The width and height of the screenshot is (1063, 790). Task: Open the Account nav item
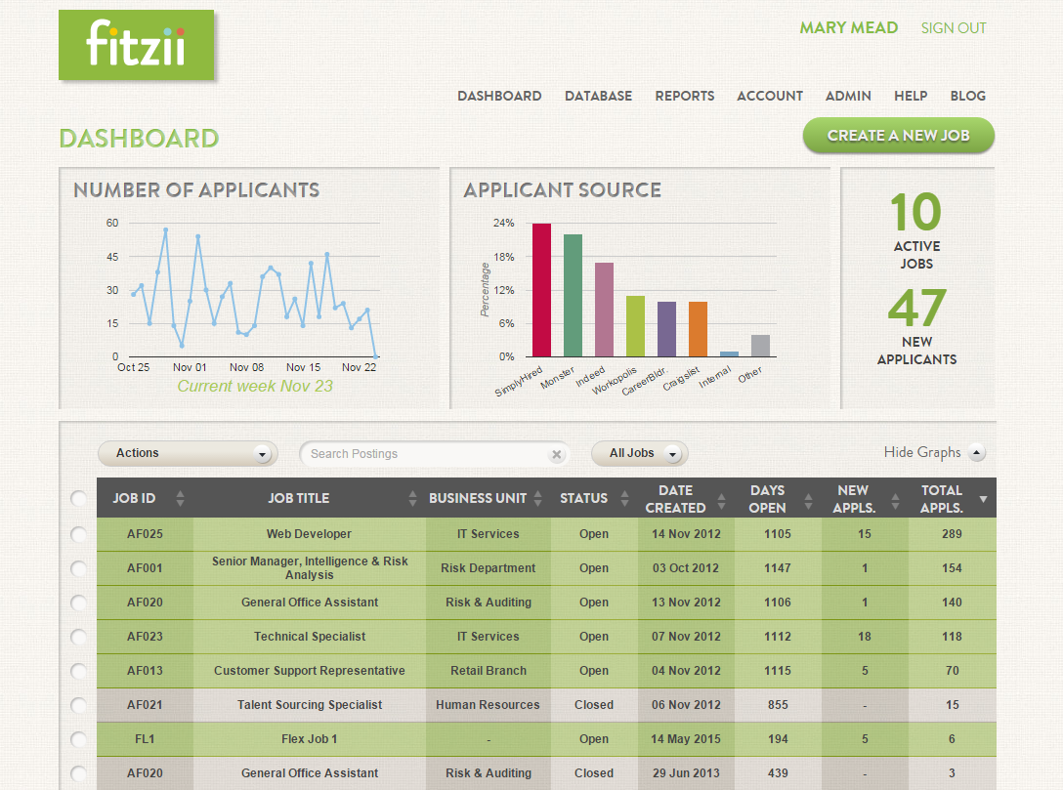tap(770, 97)
